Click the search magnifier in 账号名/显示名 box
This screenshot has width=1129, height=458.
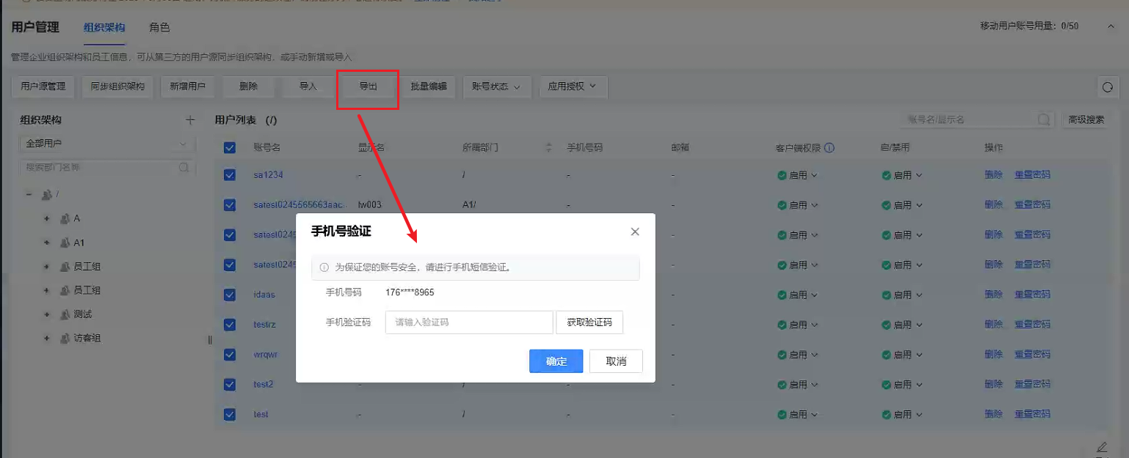(1042, 120)
